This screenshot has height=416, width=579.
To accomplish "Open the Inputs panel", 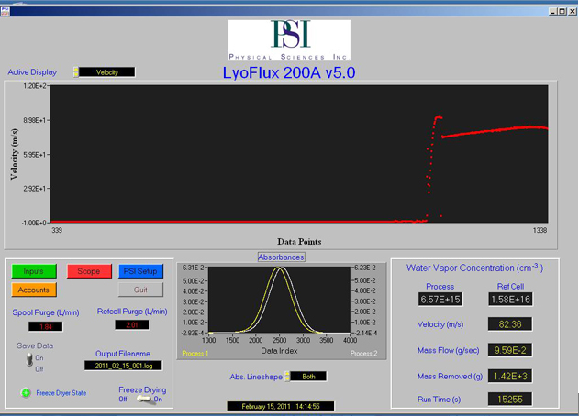I will 34,271.
